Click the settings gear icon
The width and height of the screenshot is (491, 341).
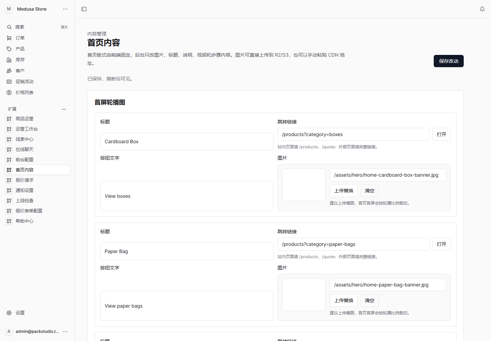[x=9, y=313]
